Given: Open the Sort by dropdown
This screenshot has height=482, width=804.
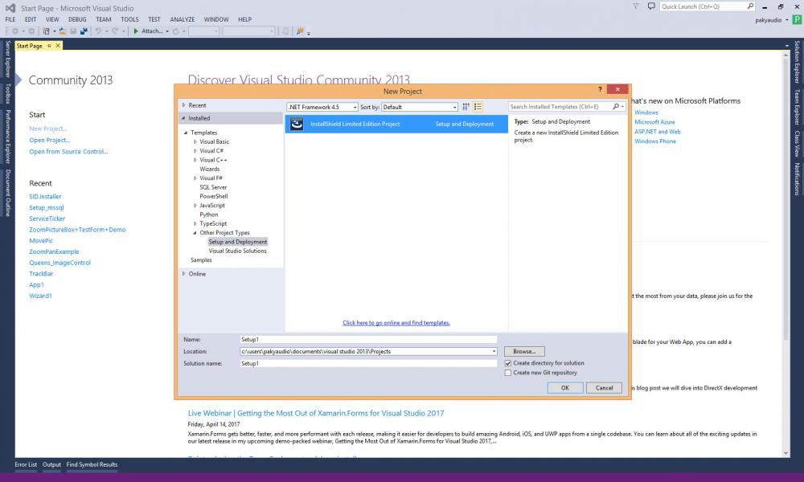Looking at the screenshot, I should (x=419, y=107).
